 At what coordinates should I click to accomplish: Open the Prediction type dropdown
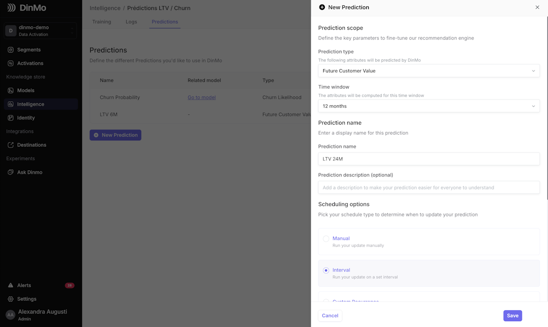click(429, 71)
